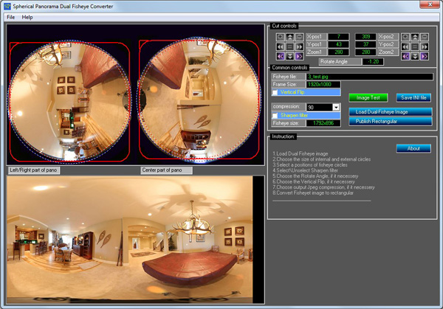Open the File menu
The width and height of the screenshot is (443, 309).
(x=11, y=16)
